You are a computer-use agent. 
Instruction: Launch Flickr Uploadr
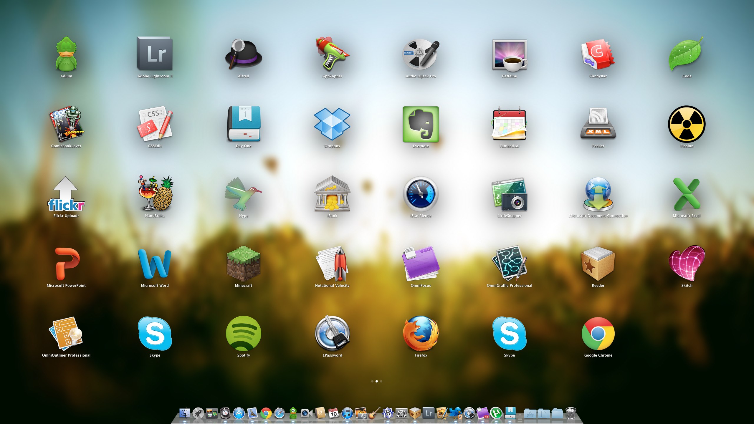click(x=66, y=194)
